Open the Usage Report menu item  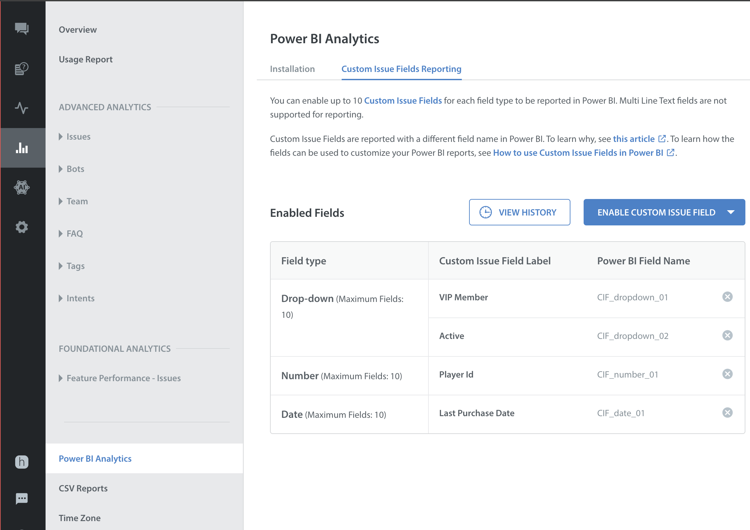[86, 59]
